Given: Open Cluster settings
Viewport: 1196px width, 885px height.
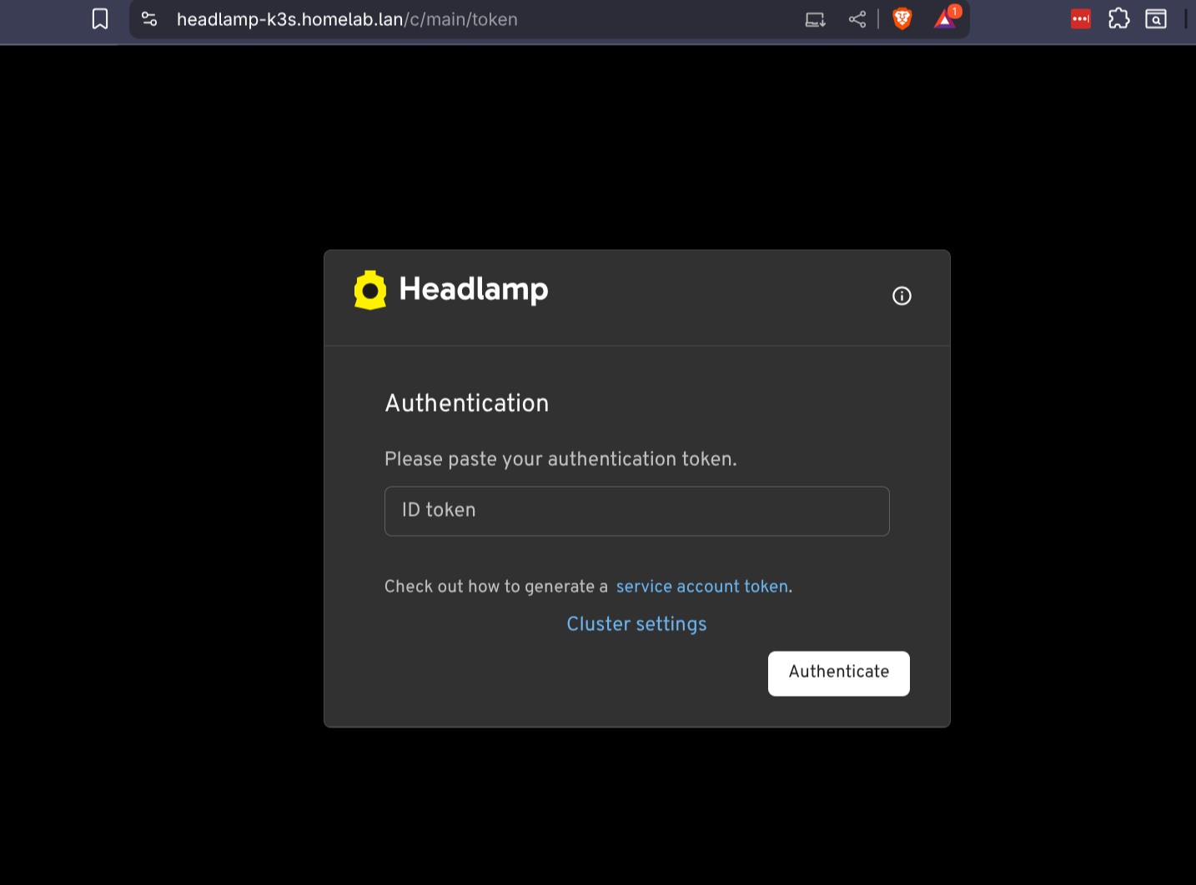Looking at the screenshot, I should (x=636, y=623).
